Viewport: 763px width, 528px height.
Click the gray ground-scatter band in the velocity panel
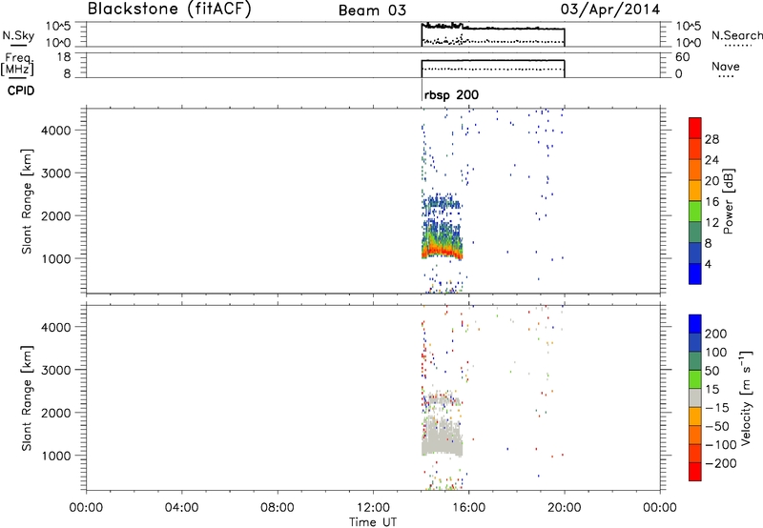click(442, 441)
